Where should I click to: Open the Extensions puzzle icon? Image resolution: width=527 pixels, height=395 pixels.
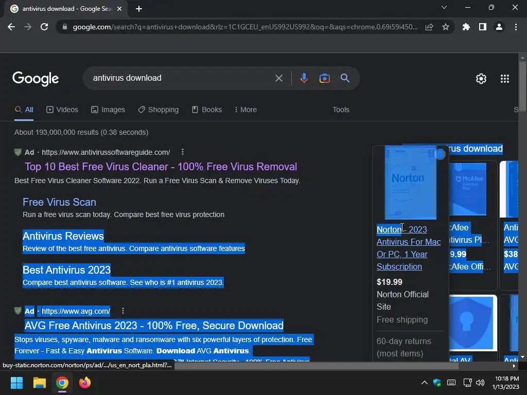(466, 27)
